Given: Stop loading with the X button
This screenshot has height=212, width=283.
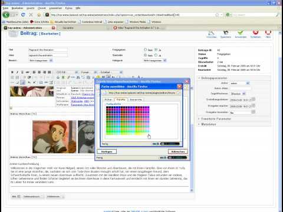Looking at the screenshot, I should 31,15.
